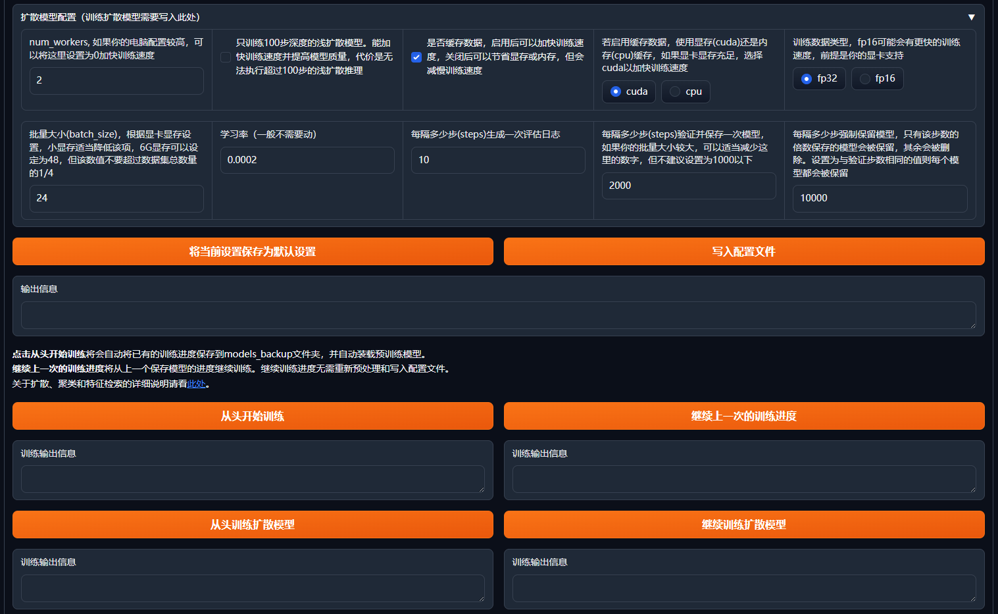The height and width of the screenshot is (614, 998).
Task: Click the 学习率 field showing 0.0002
Action: [307, 160]
